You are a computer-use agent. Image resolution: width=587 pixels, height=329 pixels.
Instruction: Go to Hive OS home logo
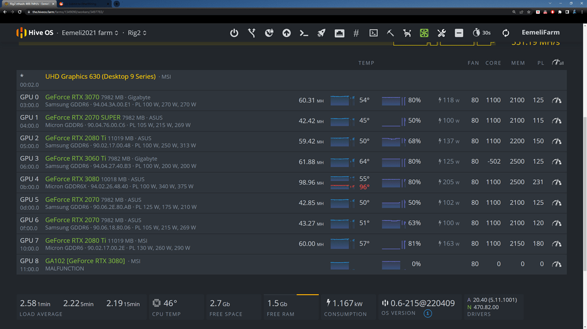click(x=35, y=33)
